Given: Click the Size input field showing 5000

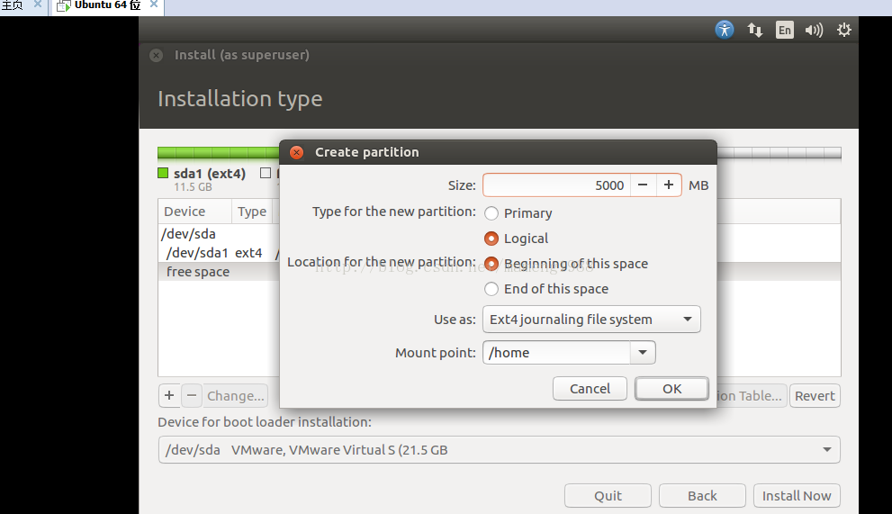Looking at the screenshot, I should tap(557, 185).
